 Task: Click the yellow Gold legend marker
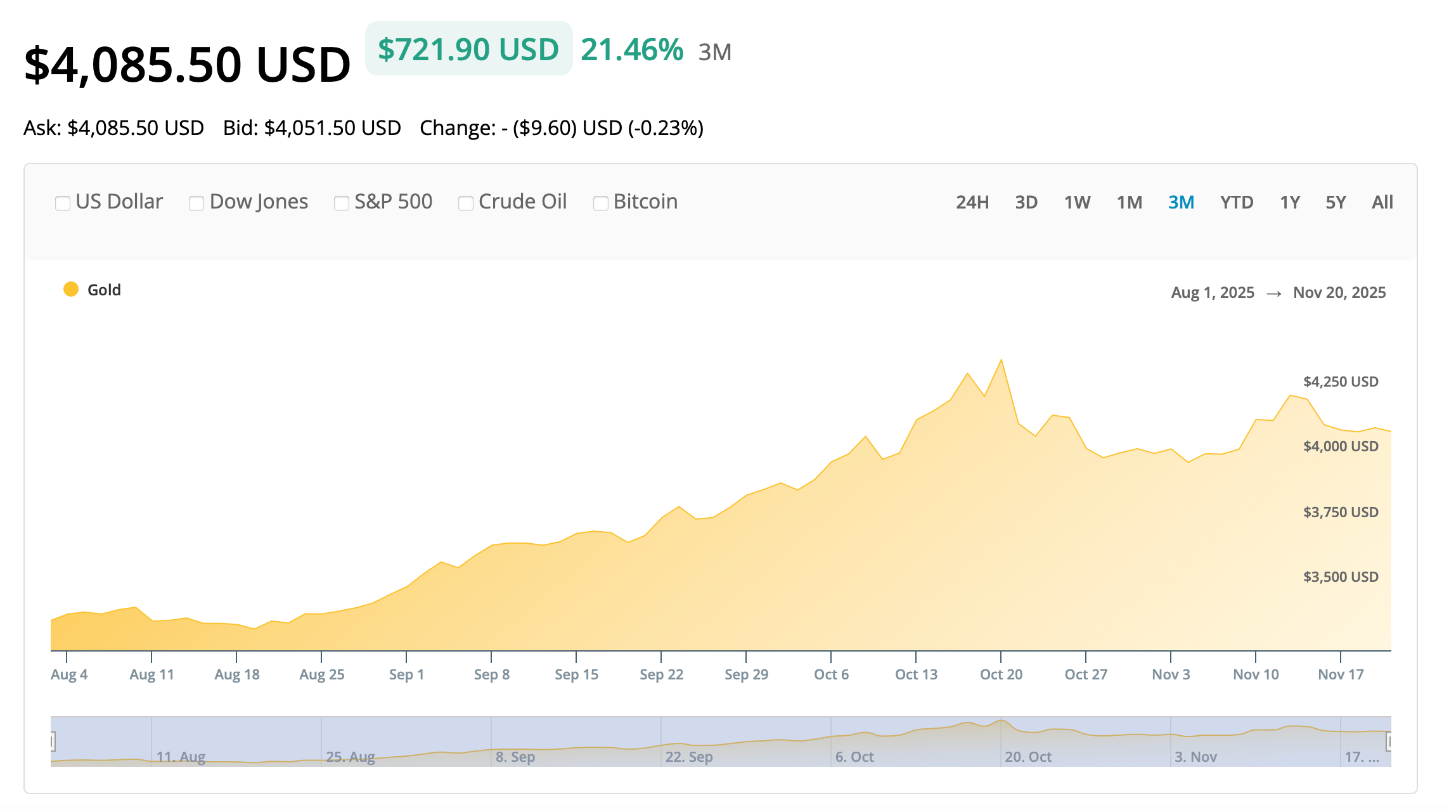coord(70,290)
